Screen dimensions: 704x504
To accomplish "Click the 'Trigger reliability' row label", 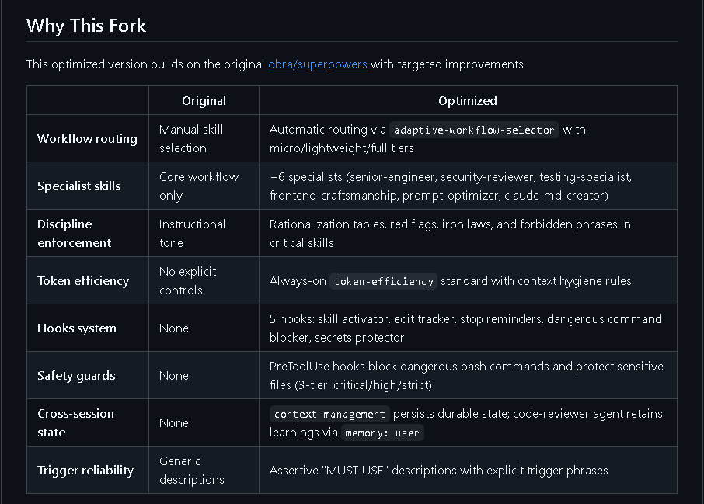I will click(85, 471).
